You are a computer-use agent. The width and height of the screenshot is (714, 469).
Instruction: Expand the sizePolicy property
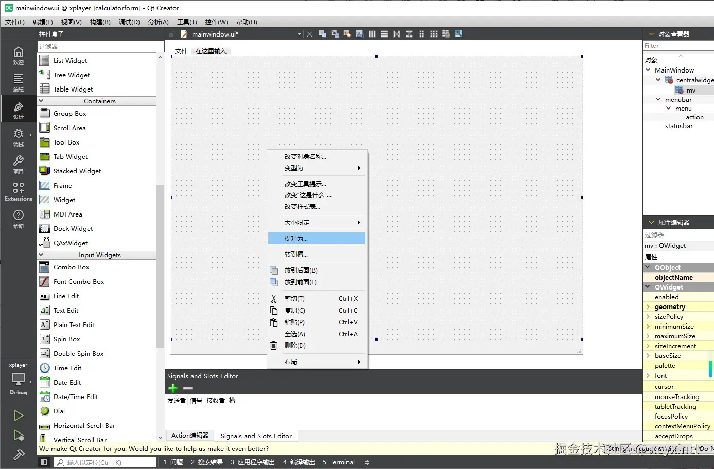(x=648, y=316)
